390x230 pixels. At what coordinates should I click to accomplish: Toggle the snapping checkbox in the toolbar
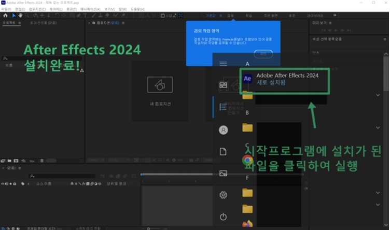(162, 16)
